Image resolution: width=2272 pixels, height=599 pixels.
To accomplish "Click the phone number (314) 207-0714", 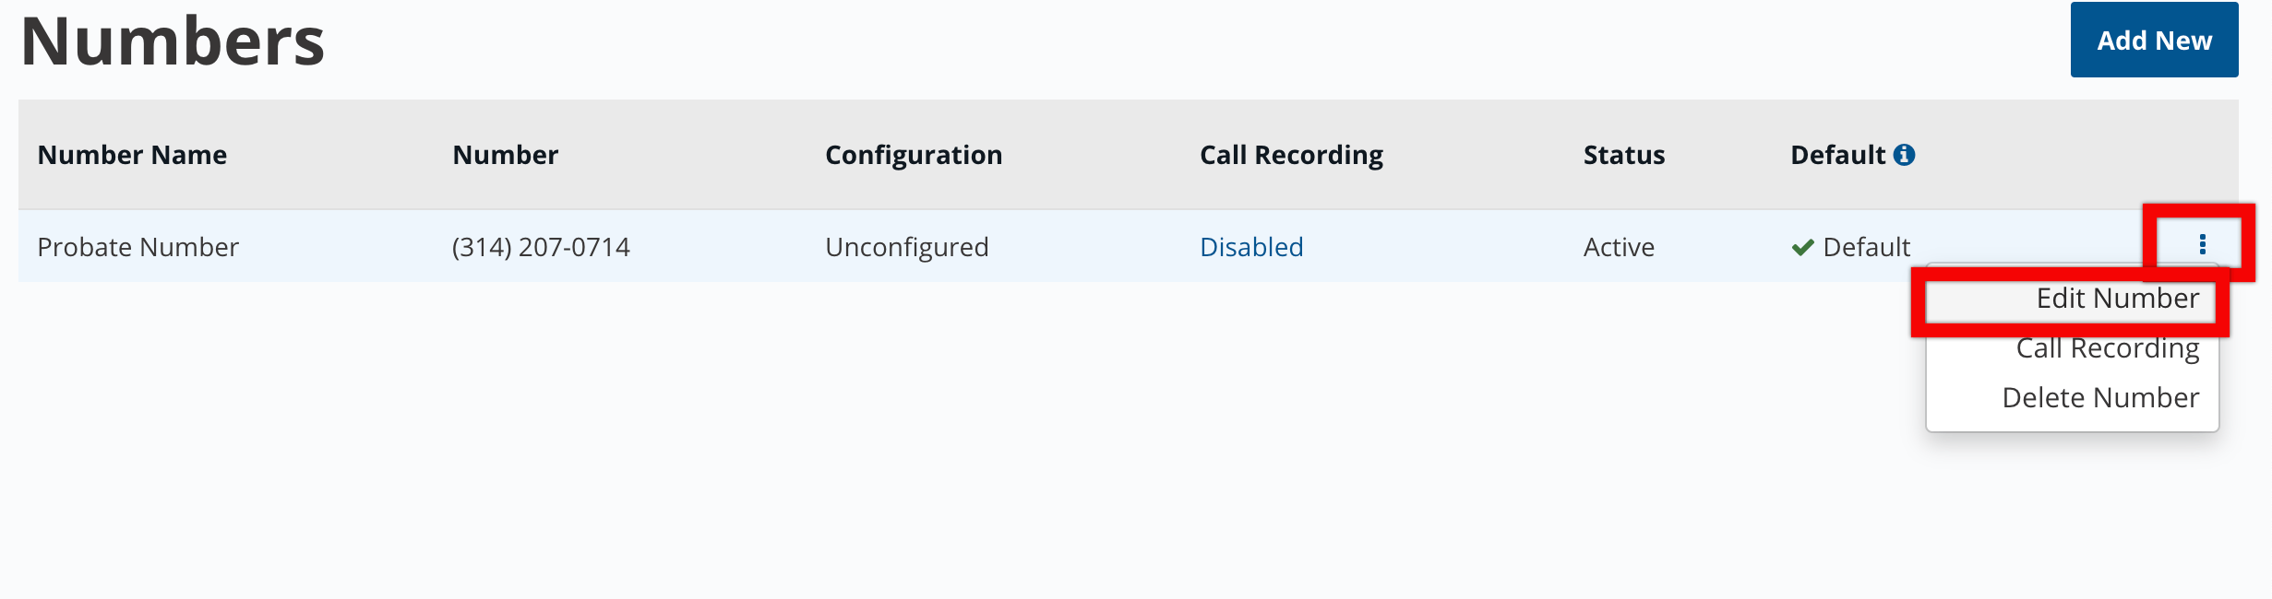I will [x=541, y=247].
